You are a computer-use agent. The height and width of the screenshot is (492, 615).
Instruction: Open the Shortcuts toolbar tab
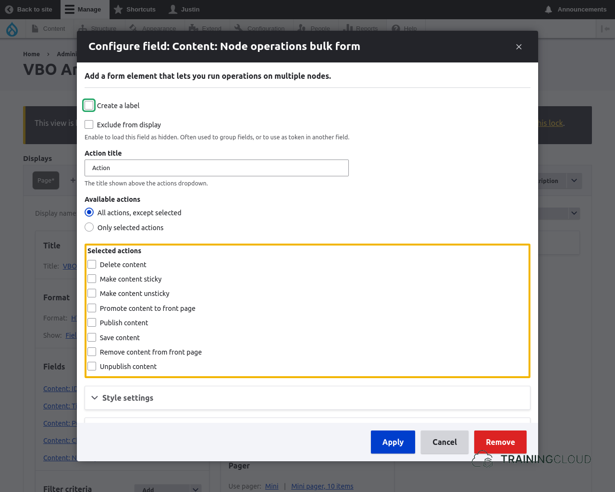[135, 9]
